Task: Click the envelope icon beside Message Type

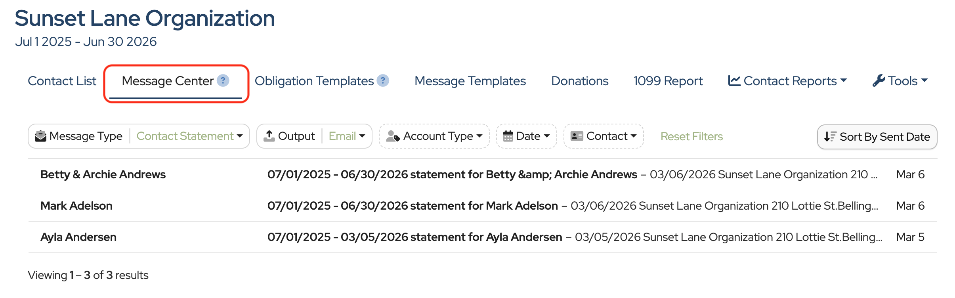Action: tap(40, 136)
